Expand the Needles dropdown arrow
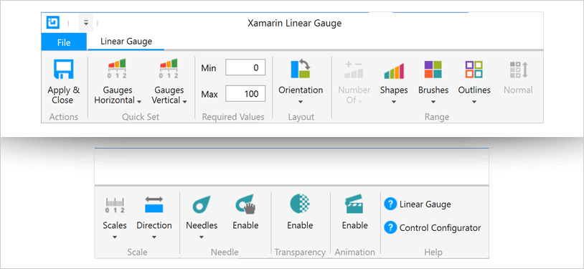The width and height of the screenshot is (584, 269). click(202, 237)
